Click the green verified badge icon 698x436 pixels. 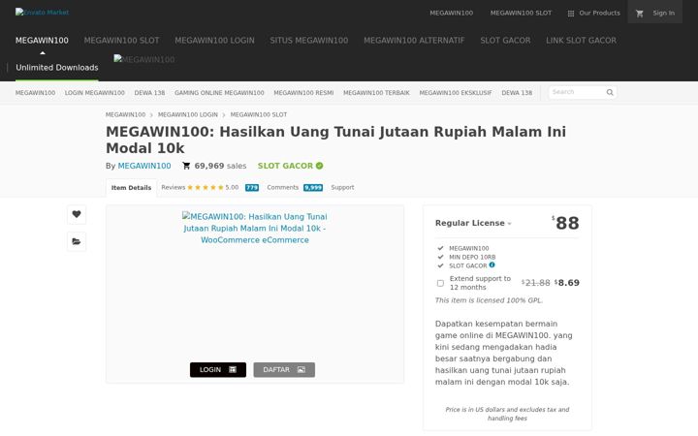pyautogui.click(x=319, y=166)
